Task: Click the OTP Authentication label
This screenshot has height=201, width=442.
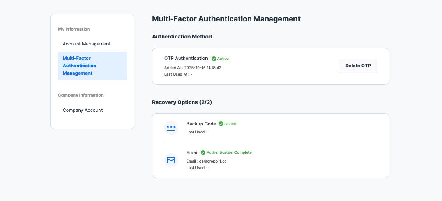Action: pyautogui.click(x=186, y=58)
